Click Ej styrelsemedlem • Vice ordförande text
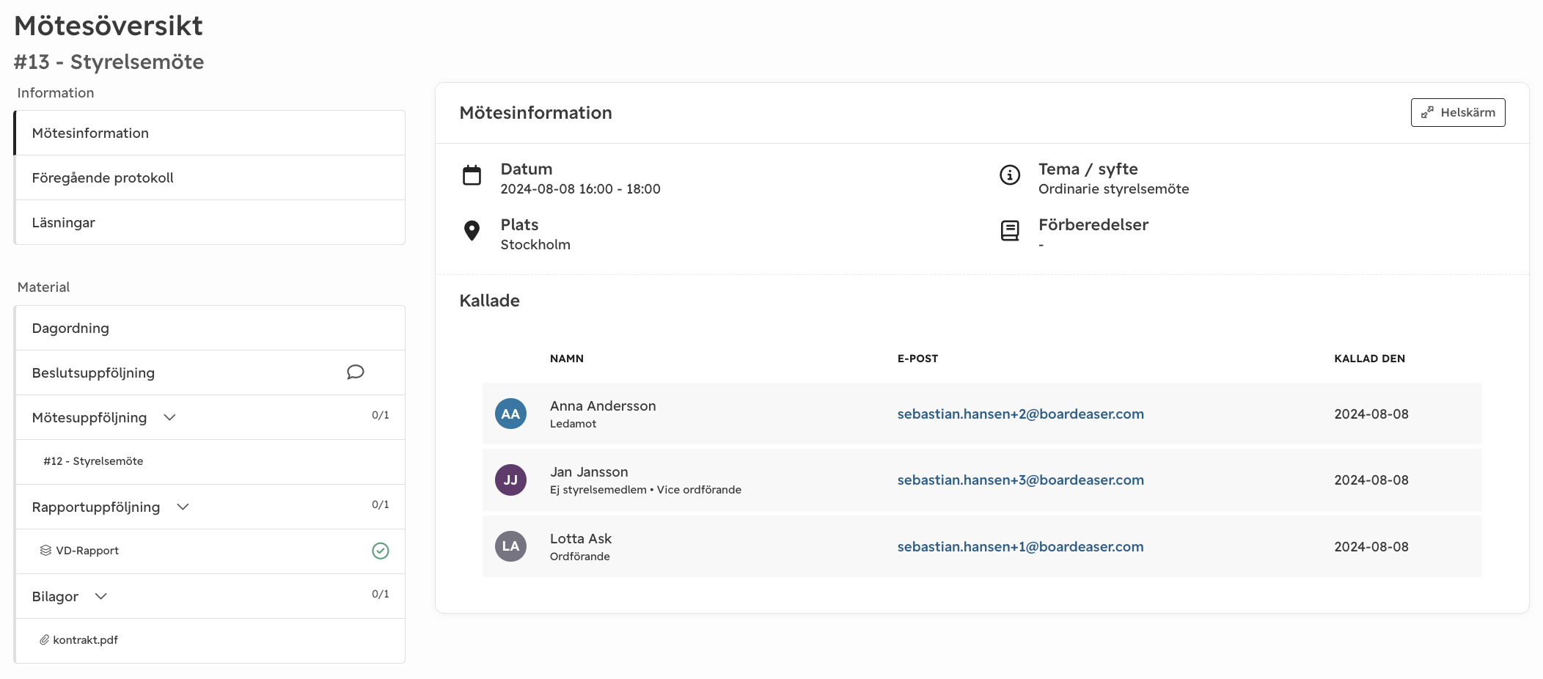Viewport: 1543px width, 679px height. 645,490
